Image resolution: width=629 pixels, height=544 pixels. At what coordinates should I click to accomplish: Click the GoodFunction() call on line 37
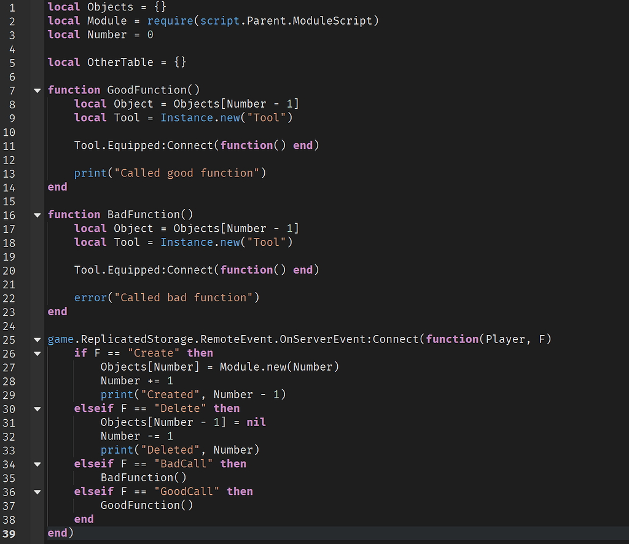click(x=147, y=505)
